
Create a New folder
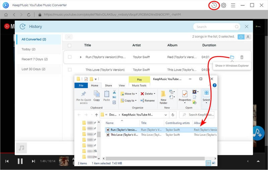click(163, 97)
